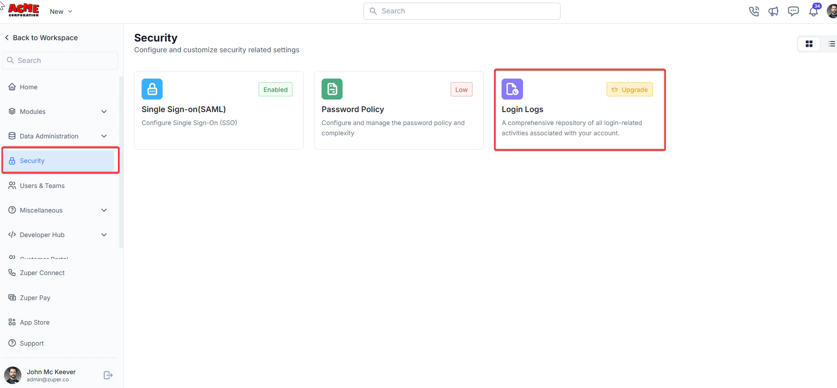The height and width of the screenshot is (388, 837).
Task: Open the phone call icon in header
Action: click(x=754, y=11)
